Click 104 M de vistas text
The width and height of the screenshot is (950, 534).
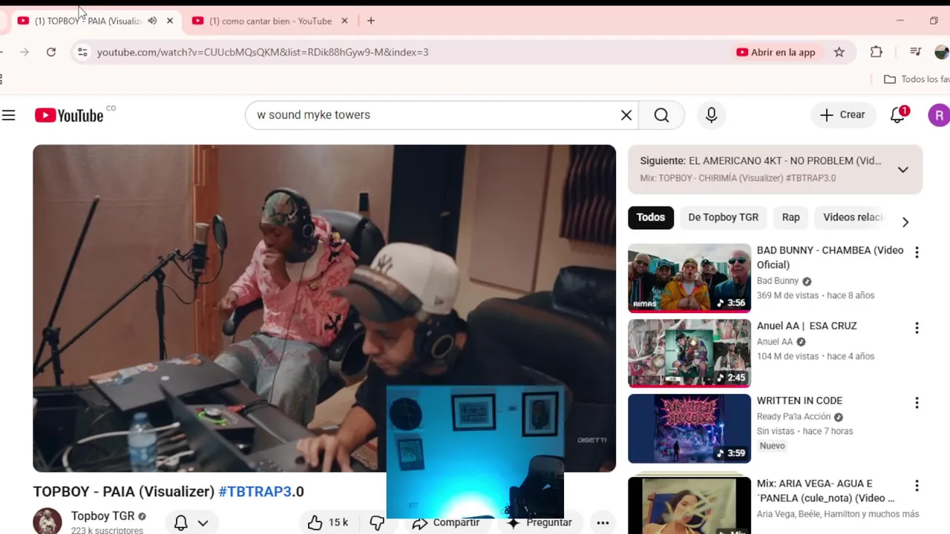(x=787, y=356)
